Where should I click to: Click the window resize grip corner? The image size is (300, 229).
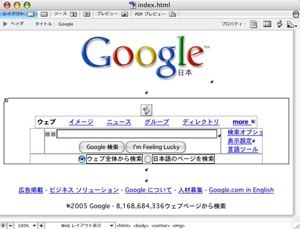click(x=296, y=226)
